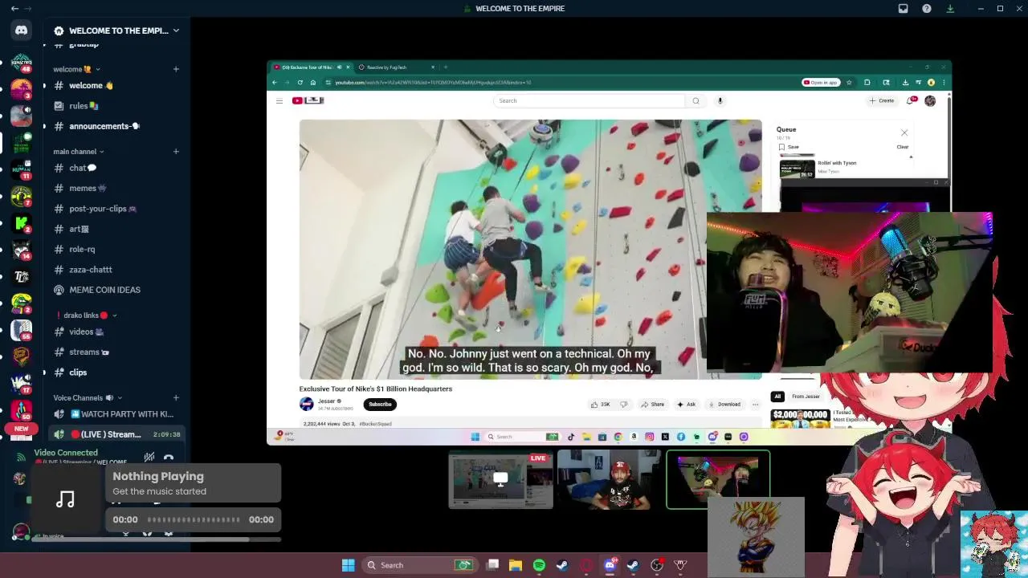Open the clips channel

pos(116,372)
